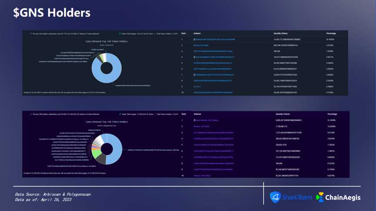Click the dark gray slice of Polygonscan donut
The image size is (376, 211).
pyautogui.click(x=101, y=160)
